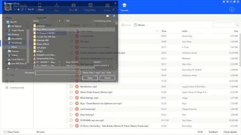The image size is (241, 135).
Task: Select the toMp3 folder
Action: 40,51
